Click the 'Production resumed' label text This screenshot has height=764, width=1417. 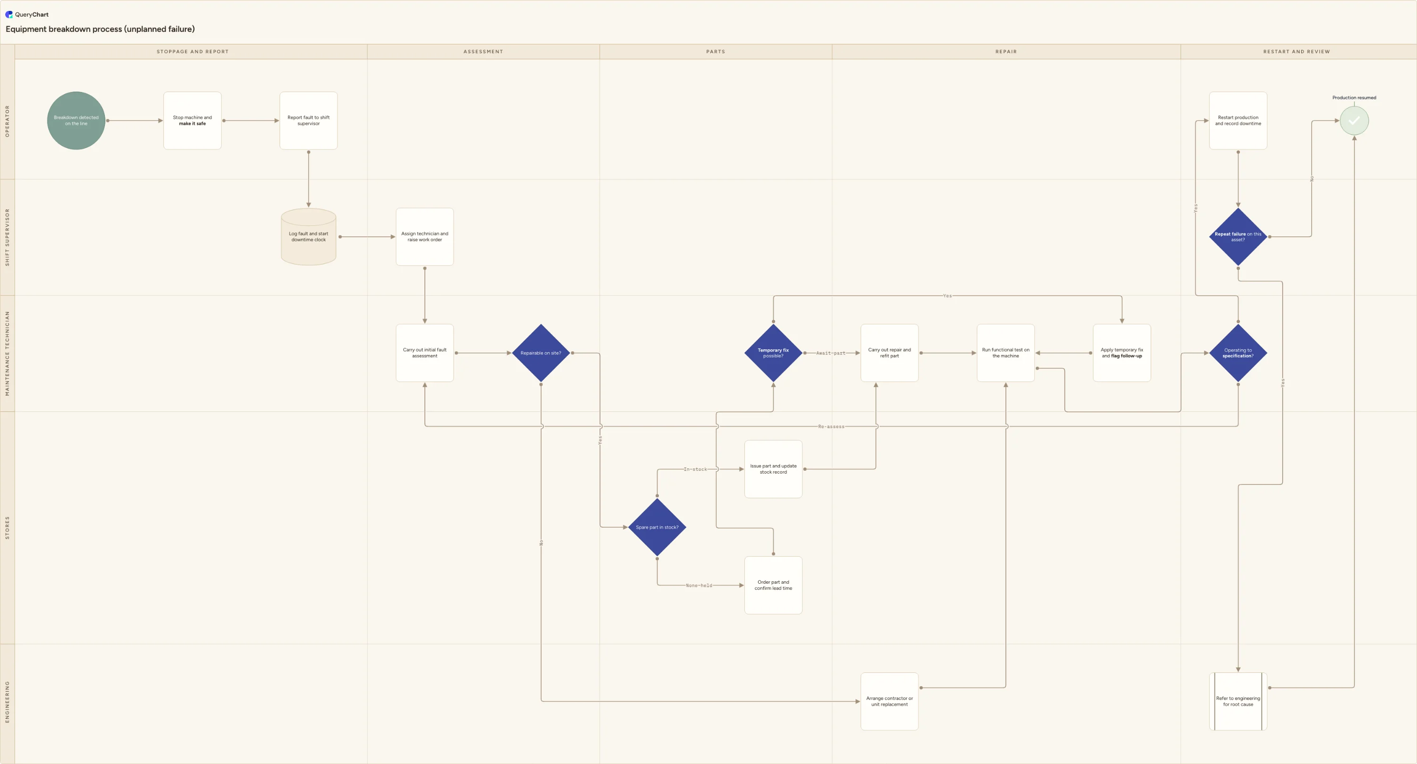click(1354, 97)
